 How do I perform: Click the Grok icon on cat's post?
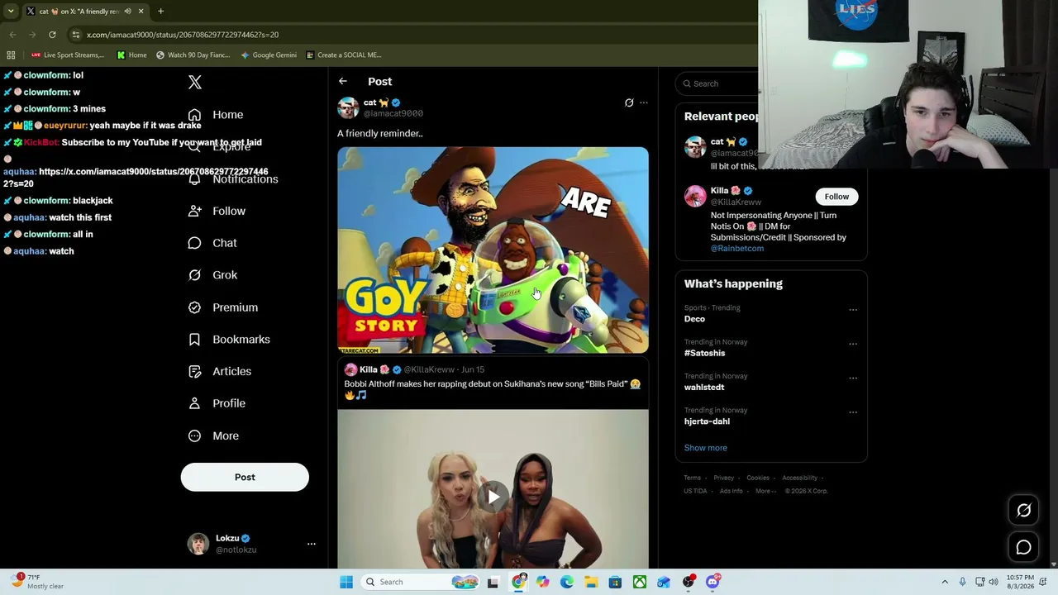(x=629, y=103)
